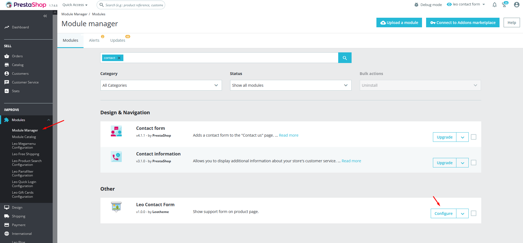This screenshot has width=523, height=243.
Task: Open Leo Partsfilter Configuration
Action: tap(23, 173)
